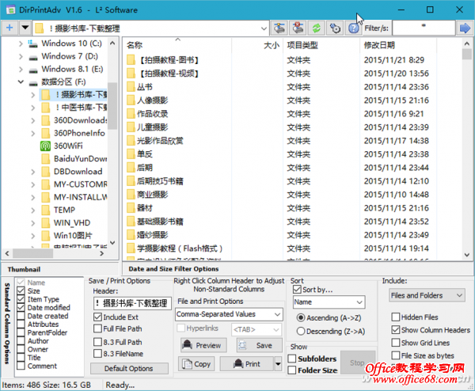This screenshot has width=475, height=391.
Task: Enable the Date created column checkbox
Action: pyautogui.click(x=21, y=316)
